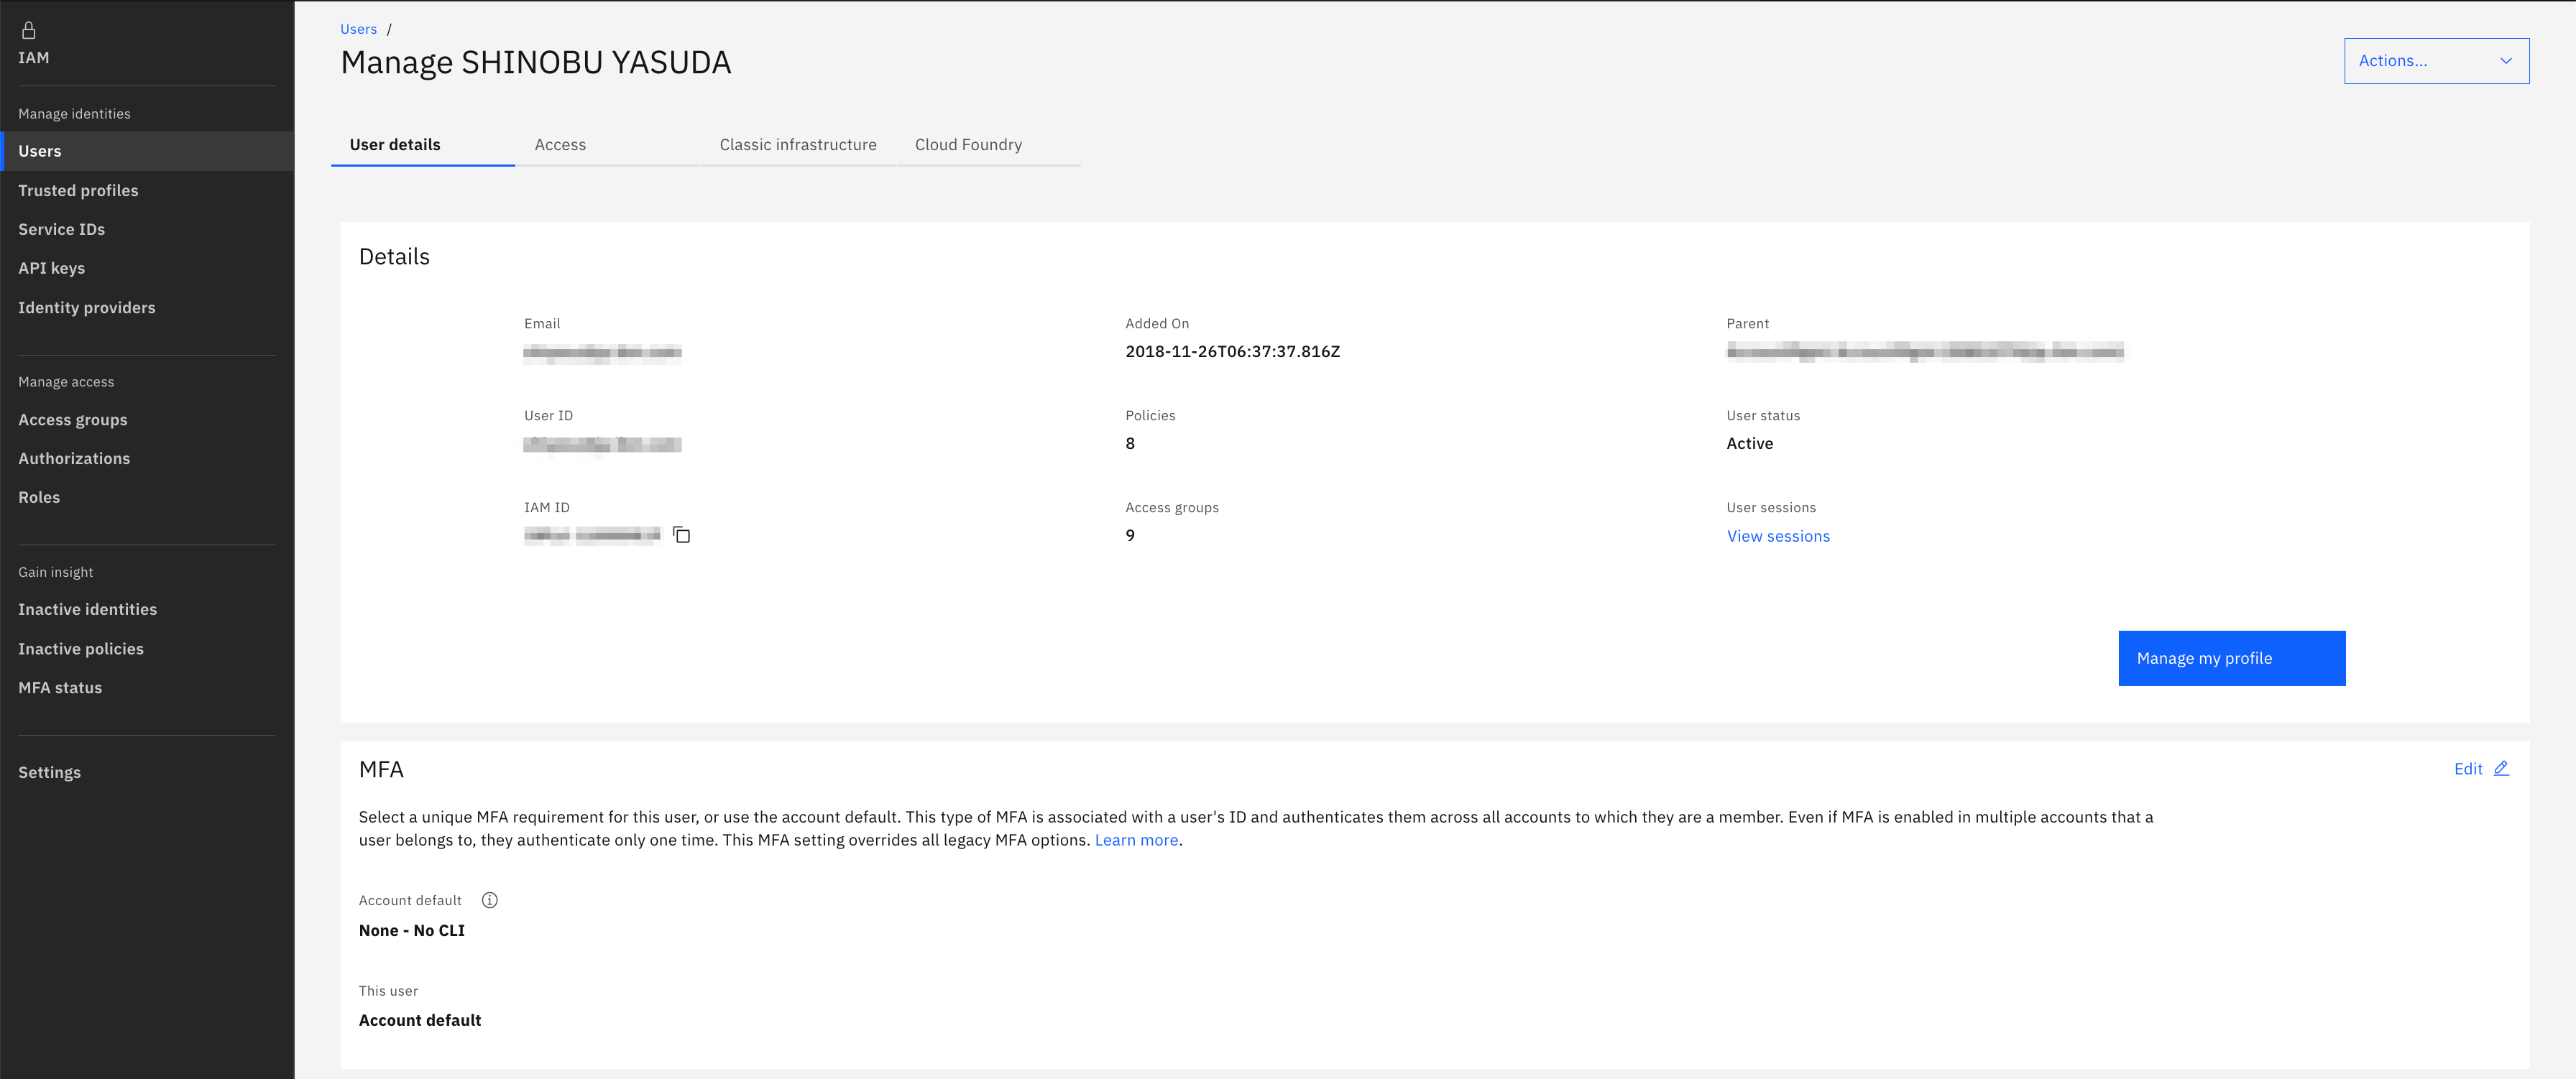
Task: Open MFA status under Gain insight
Action: 60,687
